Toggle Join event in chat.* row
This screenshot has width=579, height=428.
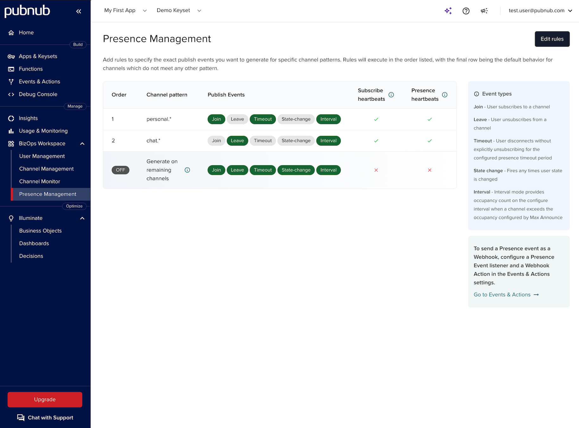click(217, 141)
